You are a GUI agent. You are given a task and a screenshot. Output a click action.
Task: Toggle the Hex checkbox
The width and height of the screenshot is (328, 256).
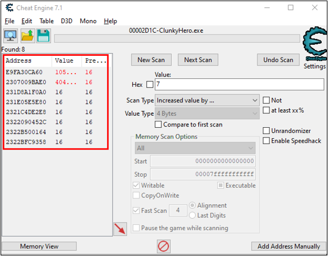pyautogui.click(x=150, y=85)
